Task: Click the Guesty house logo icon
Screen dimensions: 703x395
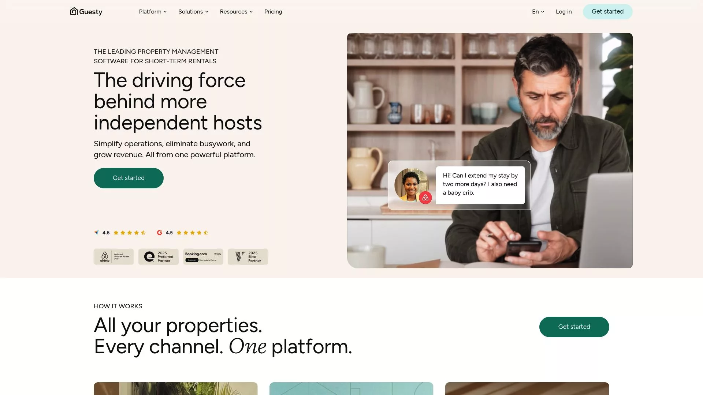Action: pyautogui.click(x=74, y=11)
